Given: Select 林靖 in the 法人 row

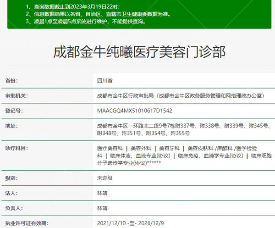Looking at the screenshot, I should tap(102, 193).
